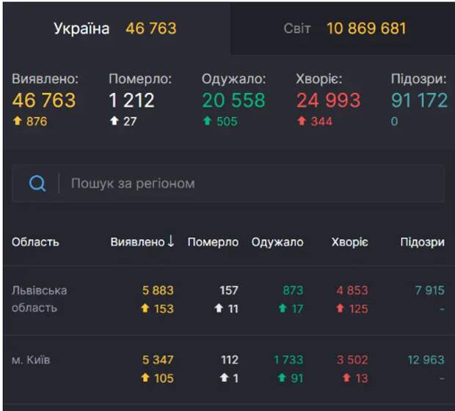Click the Підозри column header
455x411 pixels.
[422, 242]
